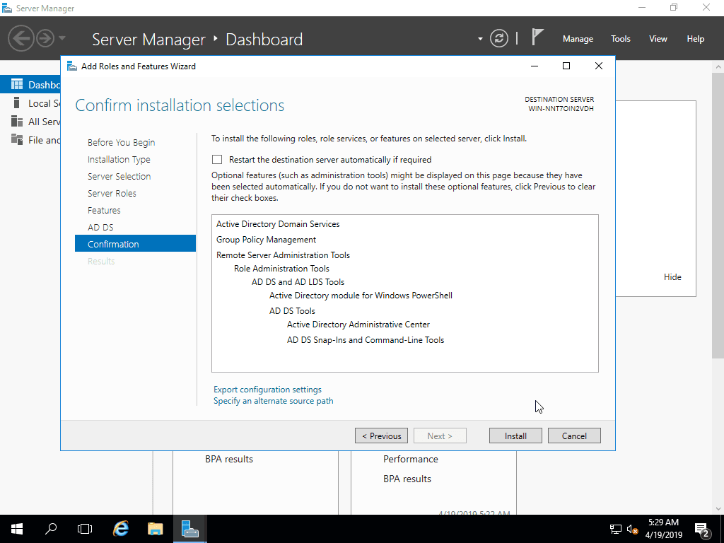Click the taskbar clock and date

coord(663,529)
